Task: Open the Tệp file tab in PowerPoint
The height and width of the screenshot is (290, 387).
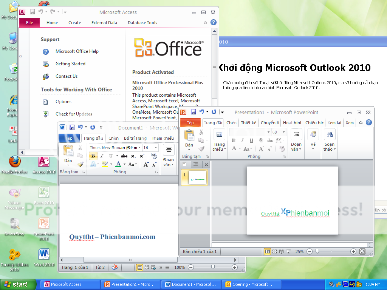Action: [x=190, y=123]
